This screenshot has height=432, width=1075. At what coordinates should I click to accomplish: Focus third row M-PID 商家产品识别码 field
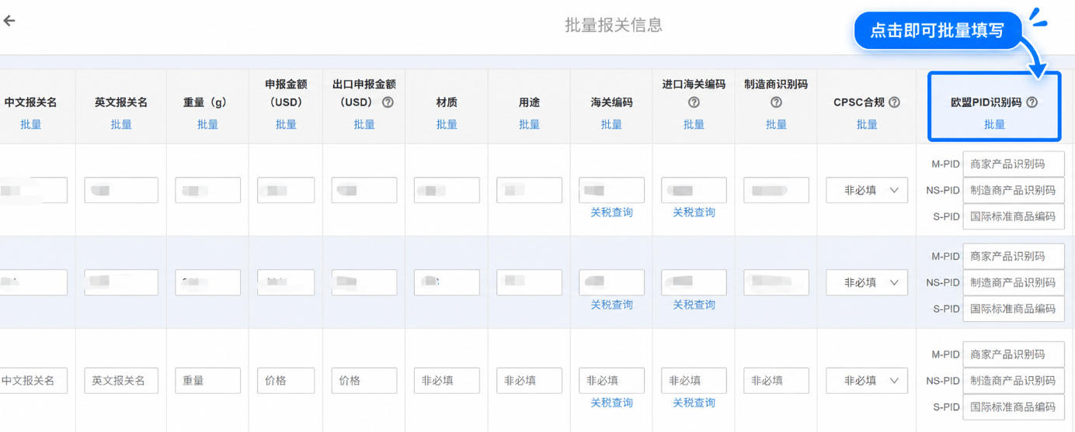click(x=1014, y=354)
